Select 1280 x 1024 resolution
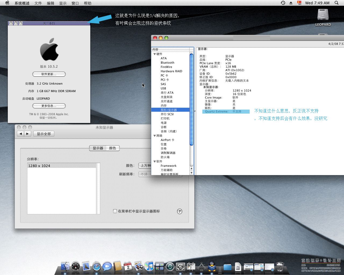 pos(62,166)
